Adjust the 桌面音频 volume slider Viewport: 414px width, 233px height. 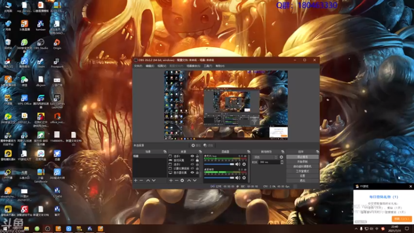tap(219, 178)
